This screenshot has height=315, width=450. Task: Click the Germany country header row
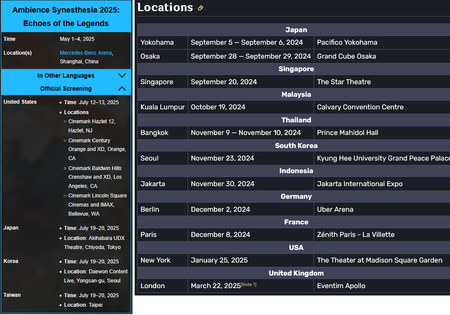(294, 197)
